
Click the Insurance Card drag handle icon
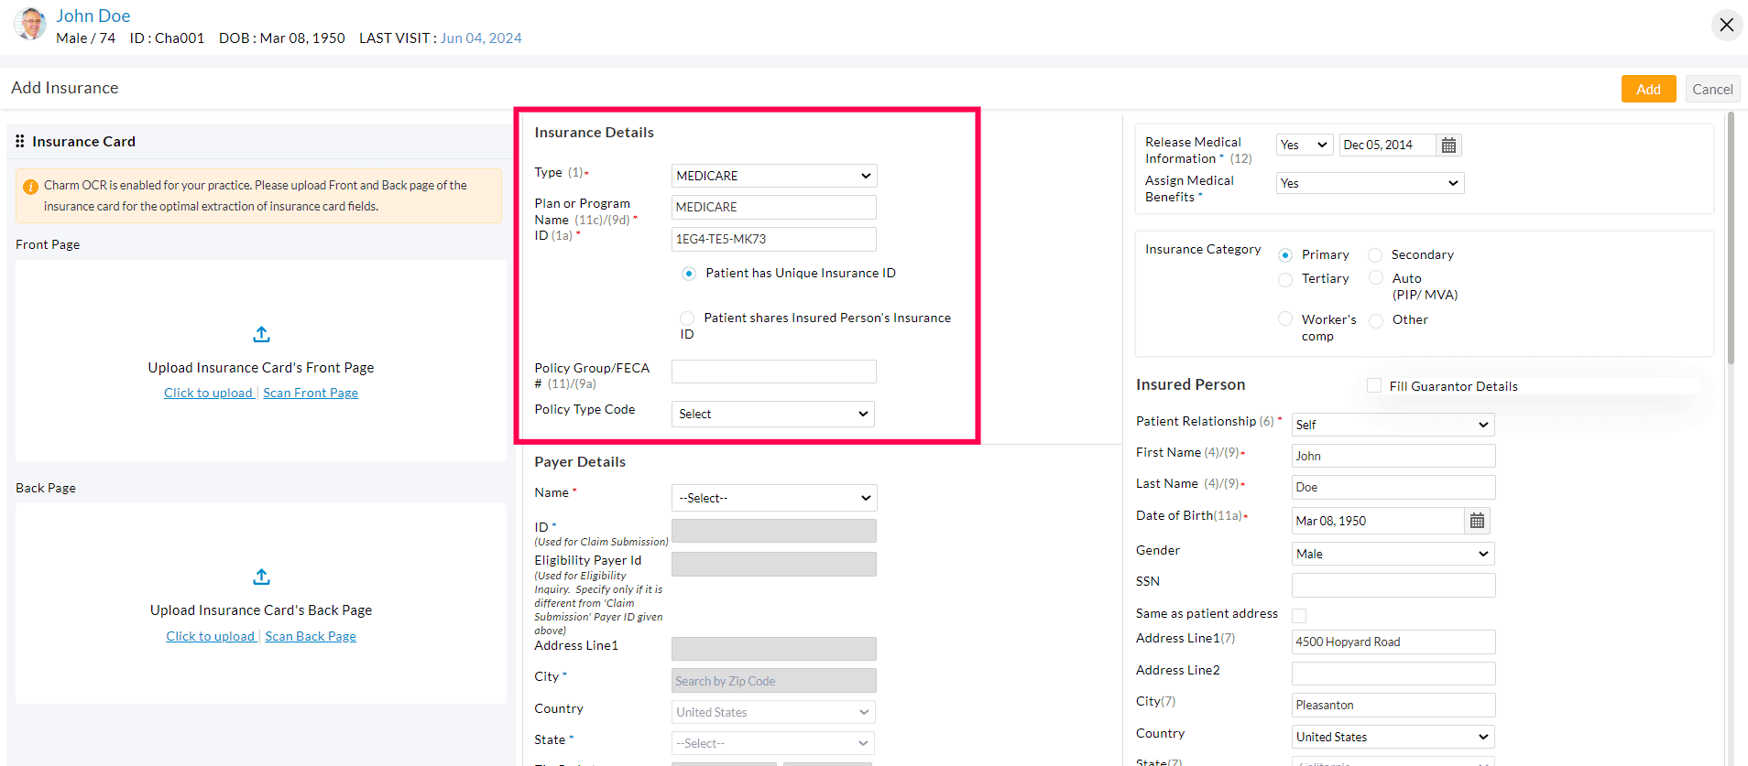click(x=20, y=141)
